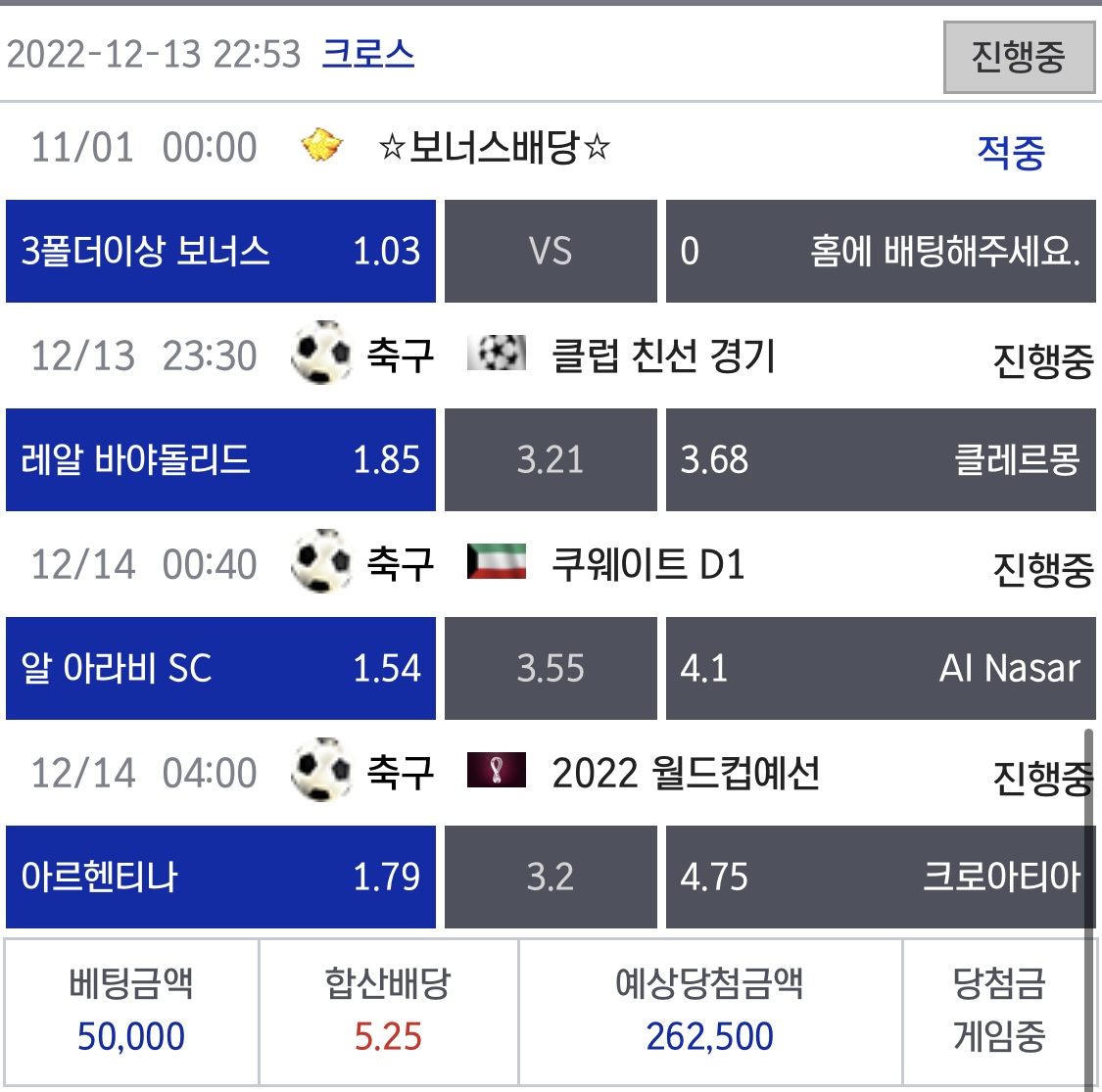The height and width of the screenshot is (1092, 1102).
Task: Click the soccer ball icon in Kuwait D1 row
Action: click(x=322, y=561)
